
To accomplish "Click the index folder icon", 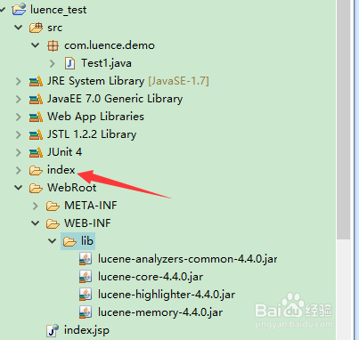I will click(x=36, y=170).
